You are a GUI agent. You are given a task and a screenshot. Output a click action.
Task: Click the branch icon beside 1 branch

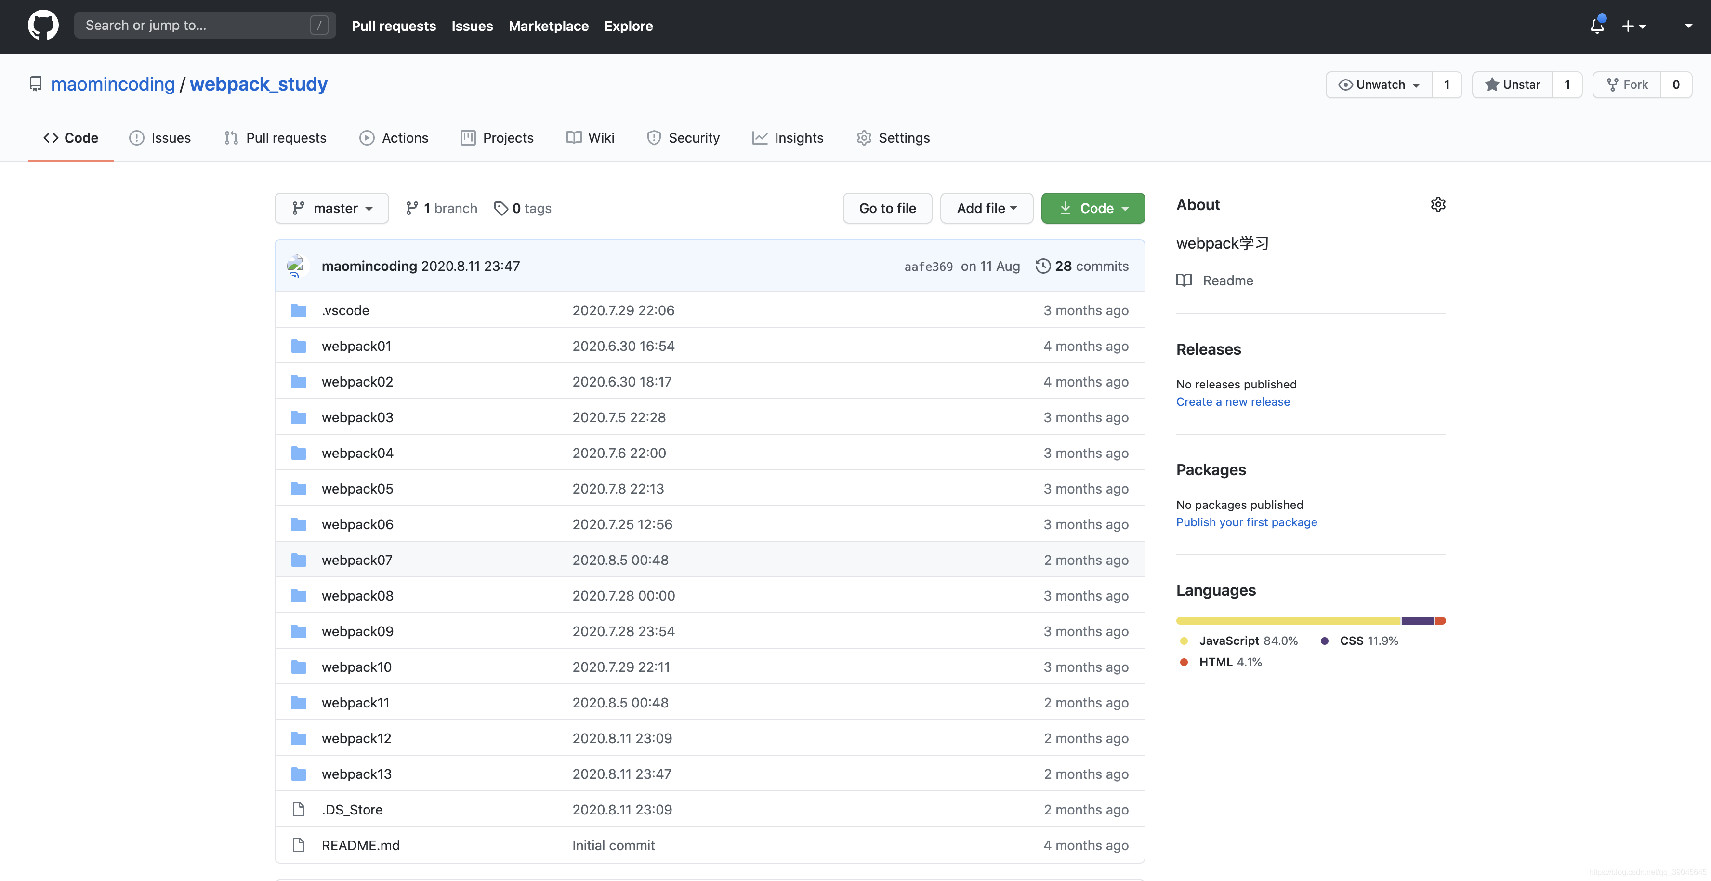click(x=412, y=209)
